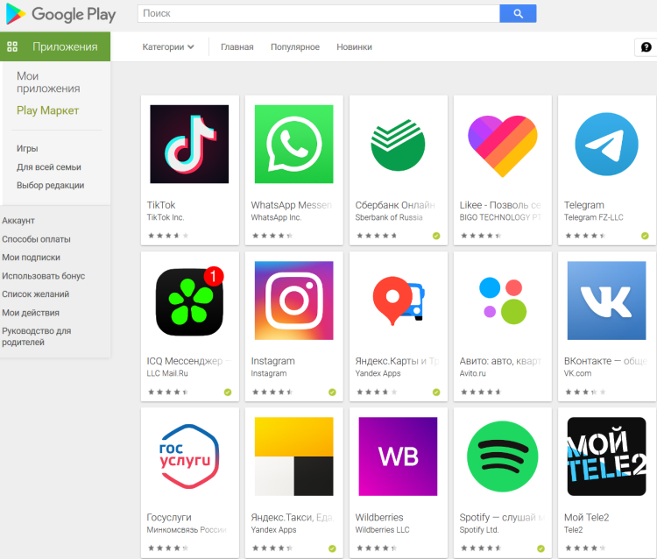This screenshot has height=559, width=657.
Task: Click the Spotify app icon
Action: pyautogui.click(x=503, y=456)
